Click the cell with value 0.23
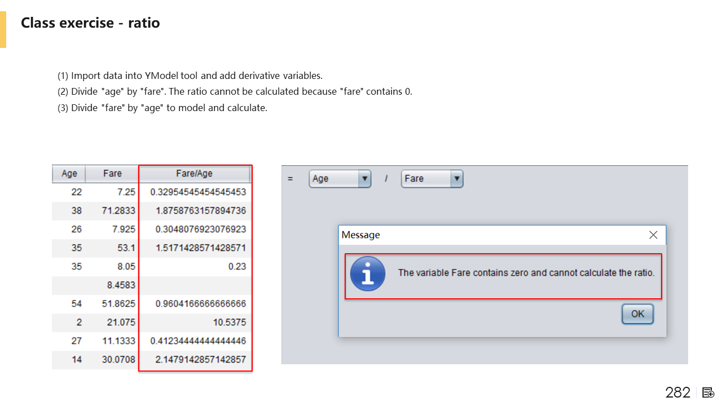The width and height of the screenshot is (722, 406). (x=237, y=267)
